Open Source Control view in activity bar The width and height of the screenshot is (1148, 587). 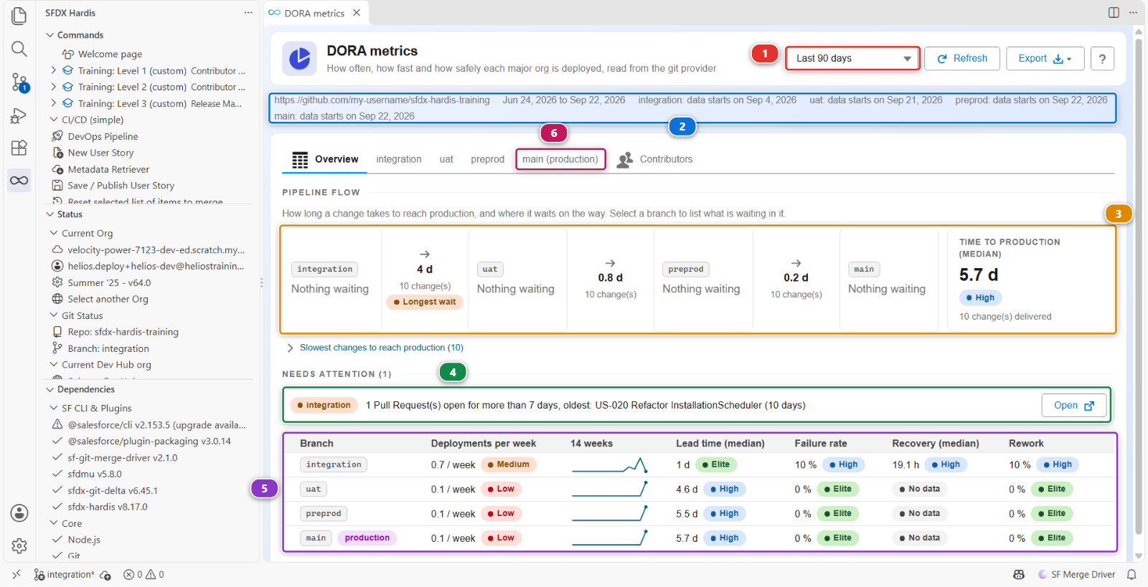(19, 82)
